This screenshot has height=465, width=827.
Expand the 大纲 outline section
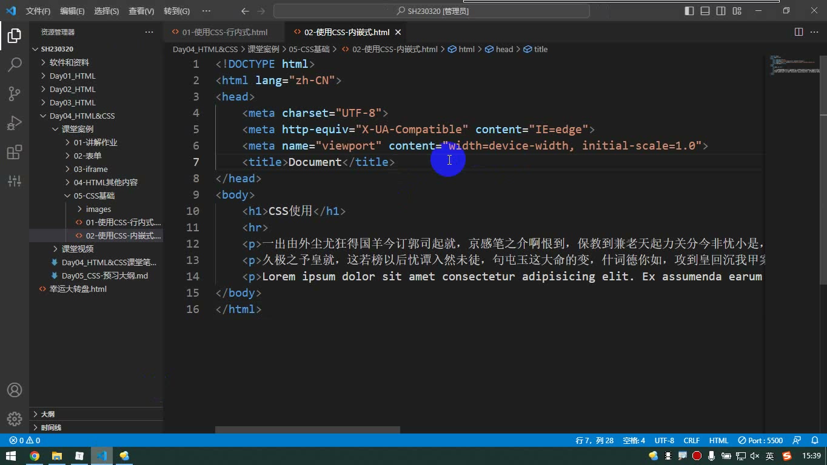pyautogui.click(x=96, y=414)
